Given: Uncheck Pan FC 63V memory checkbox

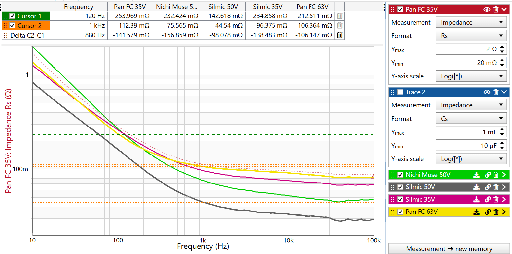Looking at the screenshot, I should pyautogui.click(x=400, y=212).
